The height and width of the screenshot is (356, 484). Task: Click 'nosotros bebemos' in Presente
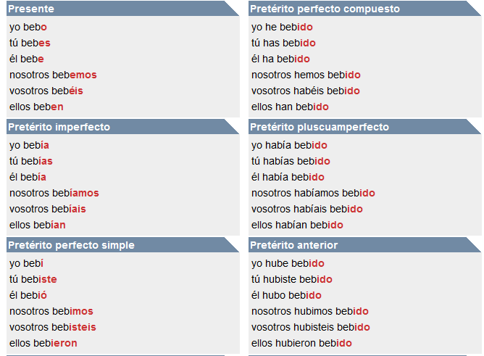click(53, 75)
